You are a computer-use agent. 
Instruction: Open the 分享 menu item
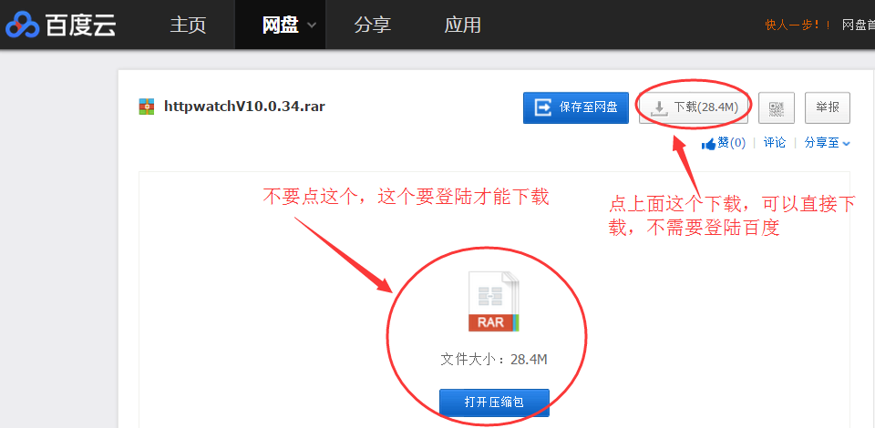point(372,25)
